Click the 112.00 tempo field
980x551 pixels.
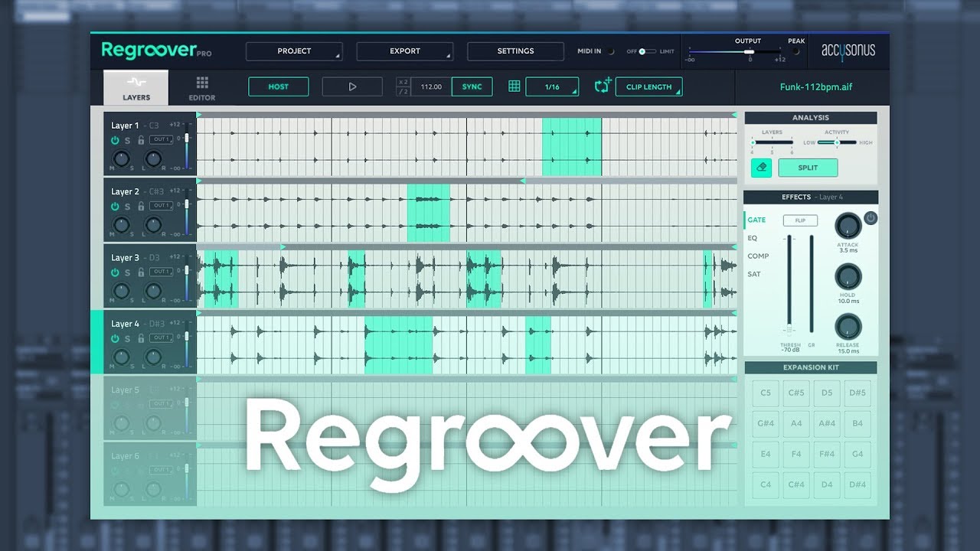(431, 86)
